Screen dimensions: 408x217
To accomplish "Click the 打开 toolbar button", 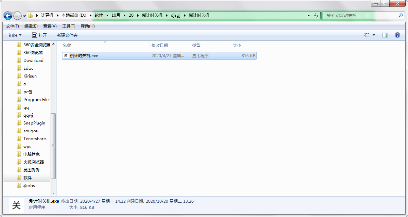I will (40, 35).
